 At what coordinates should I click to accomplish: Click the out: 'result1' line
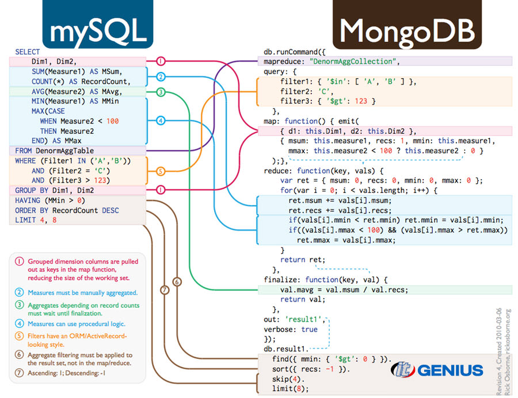coord(295,319)
